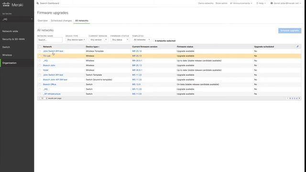306x172 pixels.
Task: Open the Any device type dropdown
Action: [x=76, y=40]
